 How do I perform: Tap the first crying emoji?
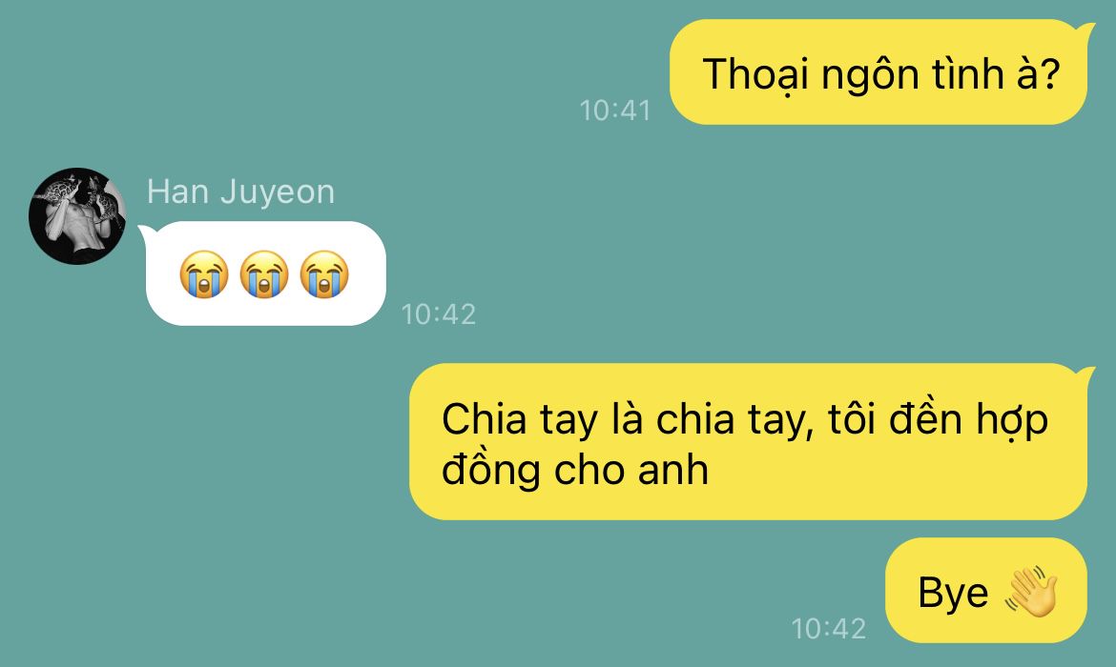[204, 273]
